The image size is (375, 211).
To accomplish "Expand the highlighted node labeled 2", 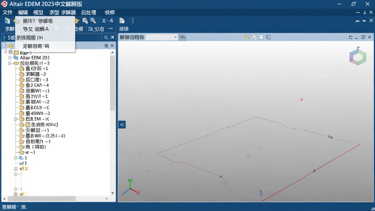I will coord(15,169).
